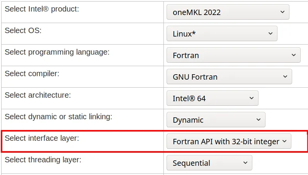Viewport: 308px width, 175px height.
Task: Click the chevron arrow in the Fortran selector
Action: [x=293, y=55]
